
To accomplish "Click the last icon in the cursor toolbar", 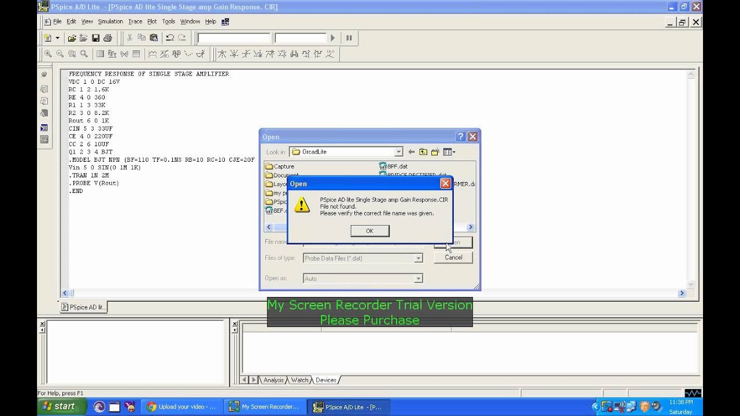I will coord(330,54).
